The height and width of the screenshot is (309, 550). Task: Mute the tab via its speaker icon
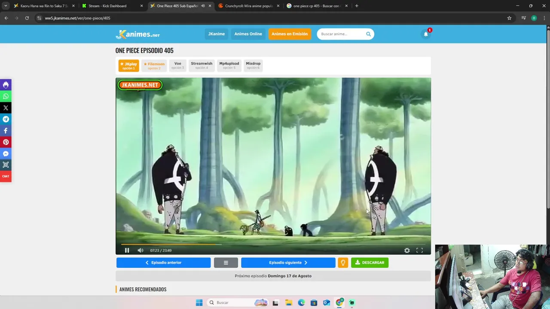point(203,6)
